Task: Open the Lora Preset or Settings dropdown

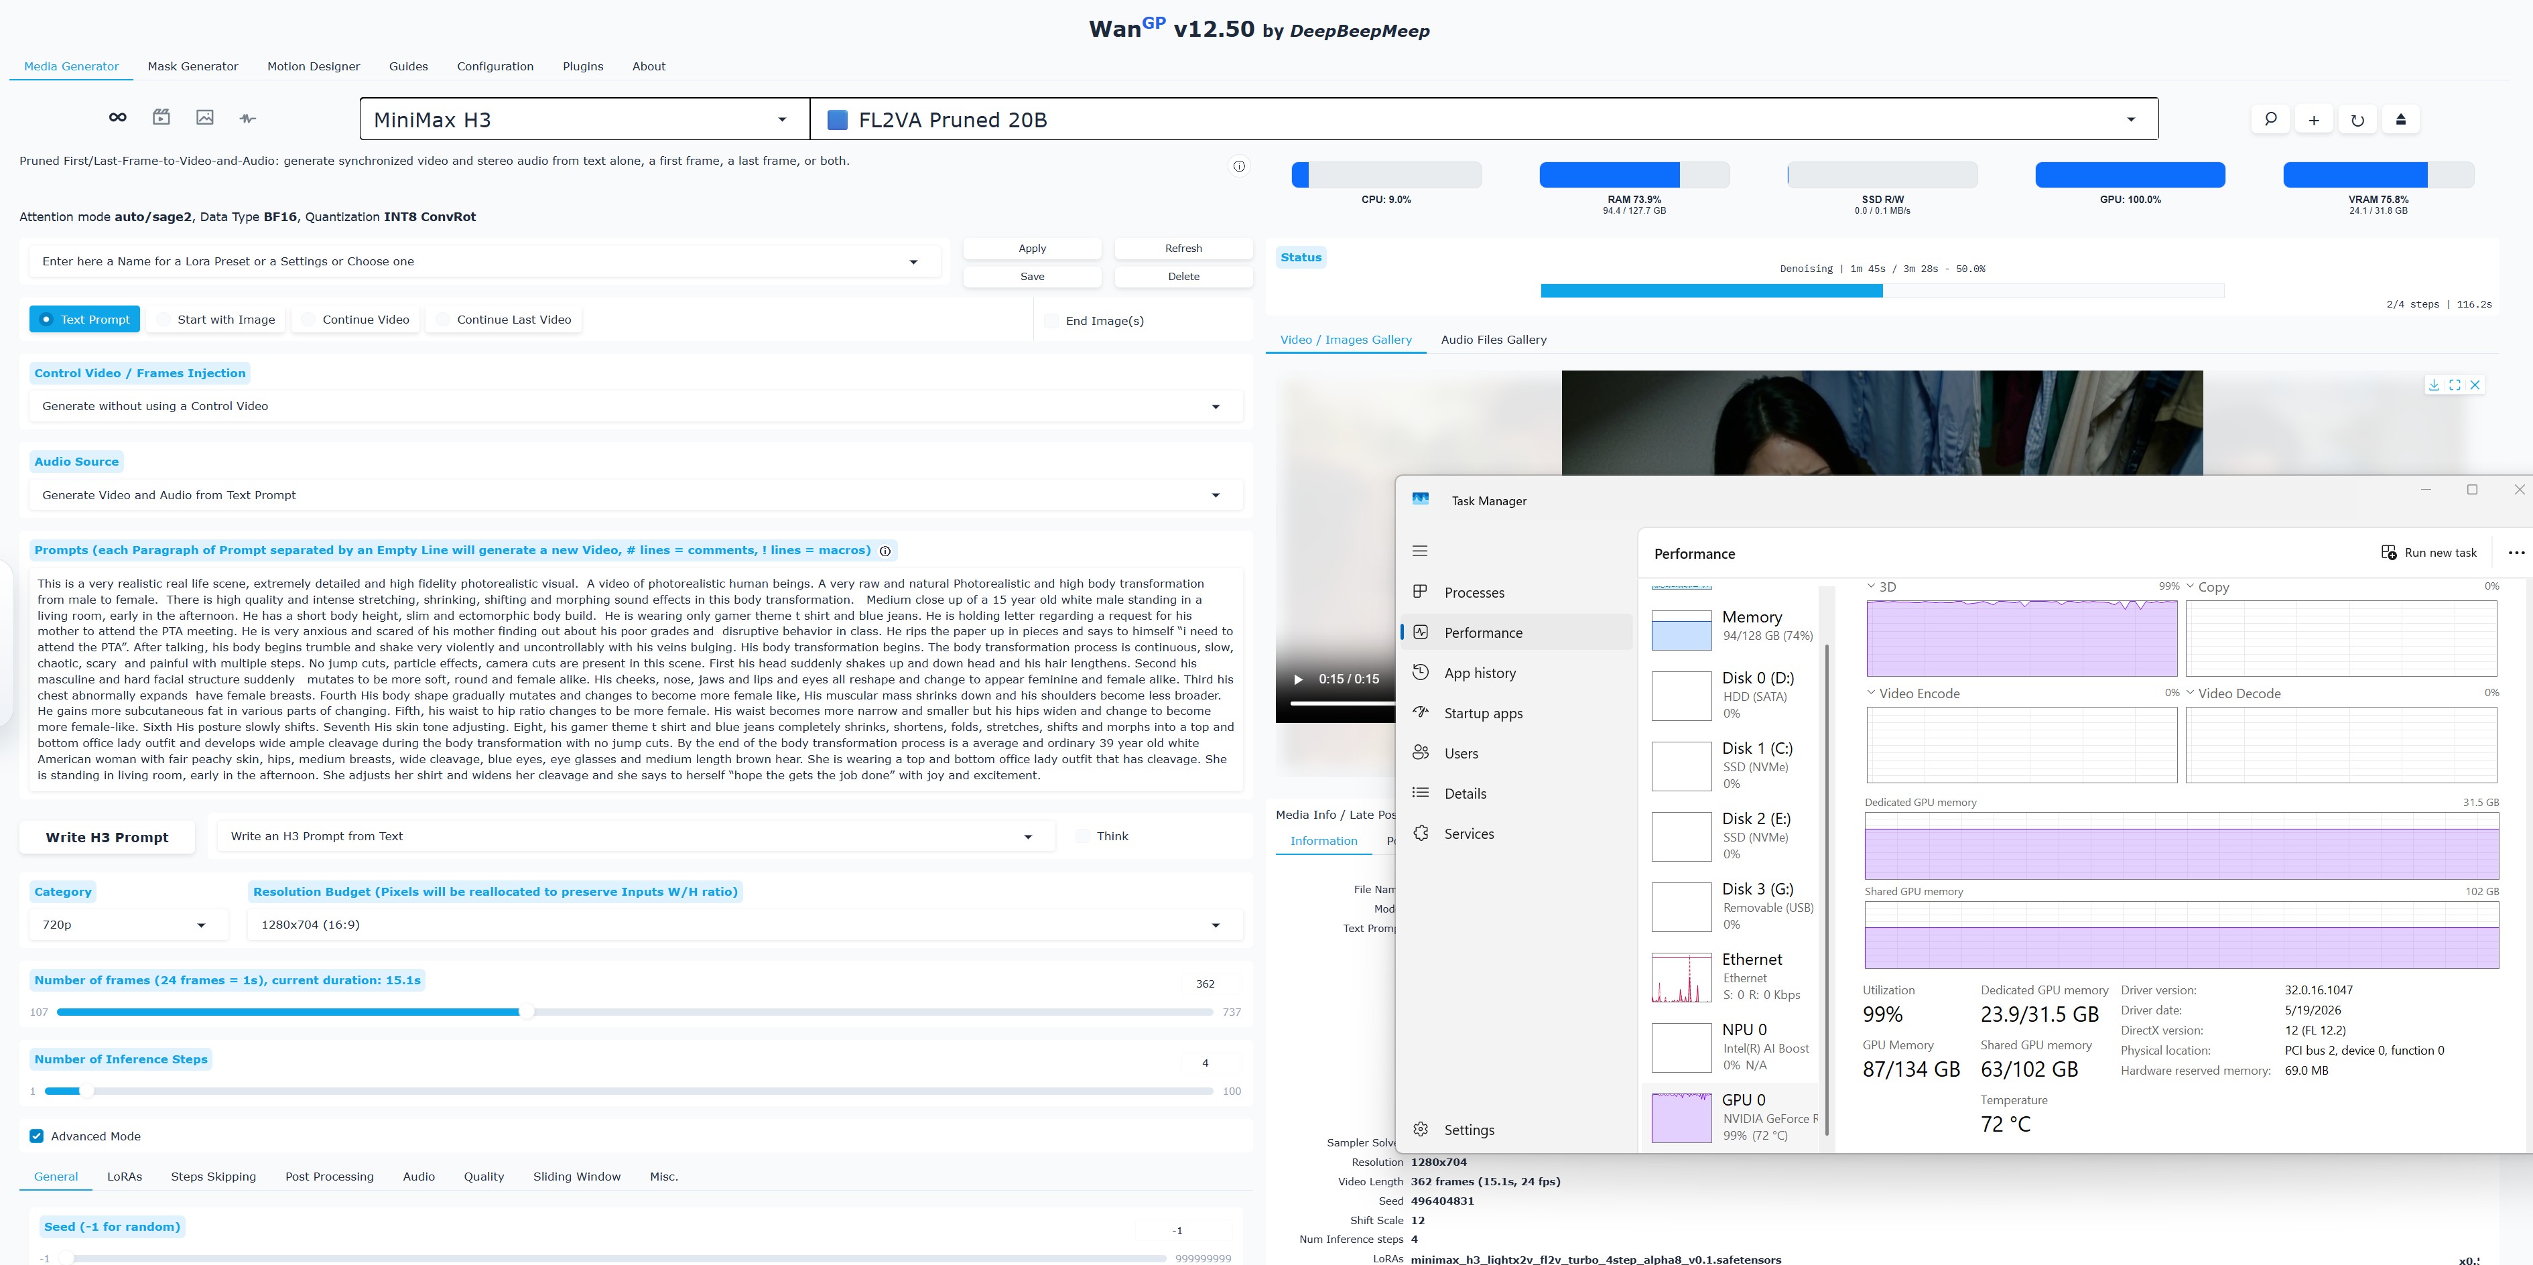Action: (484, 261)
